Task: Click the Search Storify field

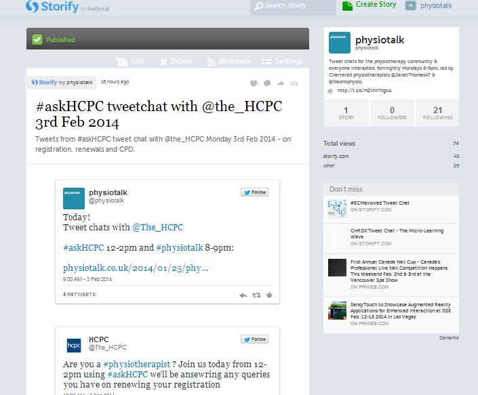Action: click(292, 6)
